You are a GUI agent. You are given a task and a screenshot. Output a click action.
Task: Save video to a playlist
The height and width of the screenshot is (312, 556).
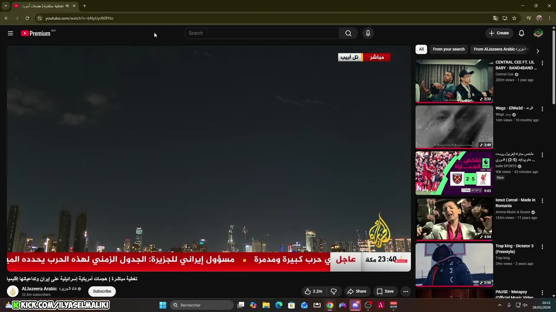coord(385,291)
